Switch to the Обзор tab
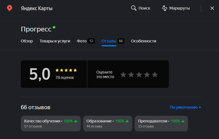The width and height of the screenshot is (219, 139). (27, 41)
